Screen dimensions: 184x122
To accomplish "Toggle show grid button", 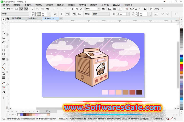I will coord(115,9).
